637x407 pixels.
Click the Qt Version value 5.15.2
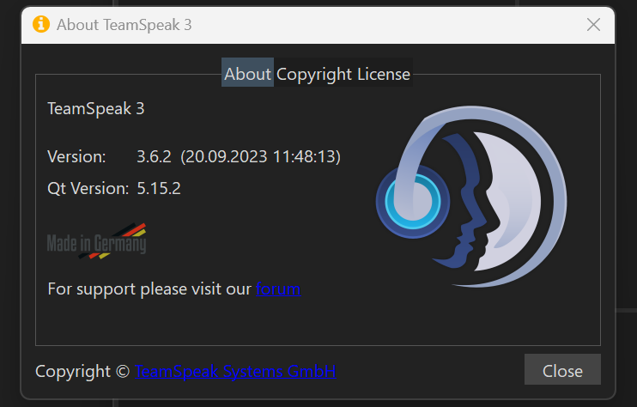[159, 188]
